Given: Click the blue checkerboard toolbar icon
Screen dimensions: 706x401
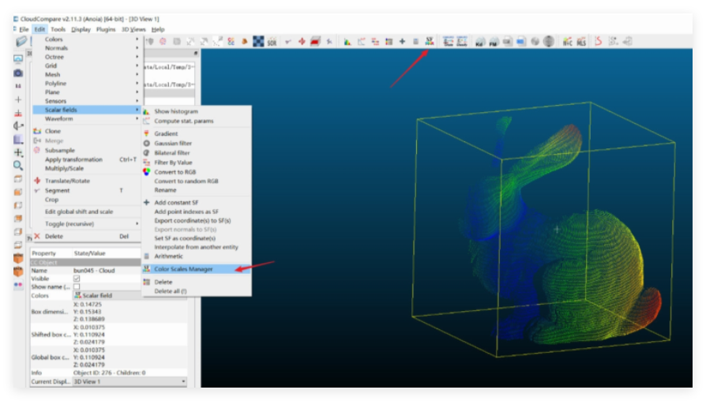Looking at the screenshot, I should pyautogui.click(x=258, y=41).
